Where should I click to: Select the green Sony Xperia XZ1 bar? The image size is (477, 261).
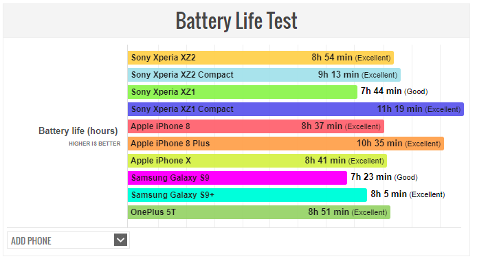[x=243, y=92]
